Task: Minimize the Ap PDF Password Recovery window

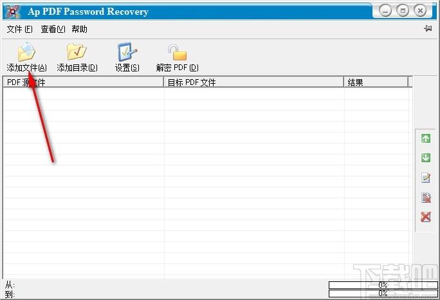Action: click(x=385, y=11)
